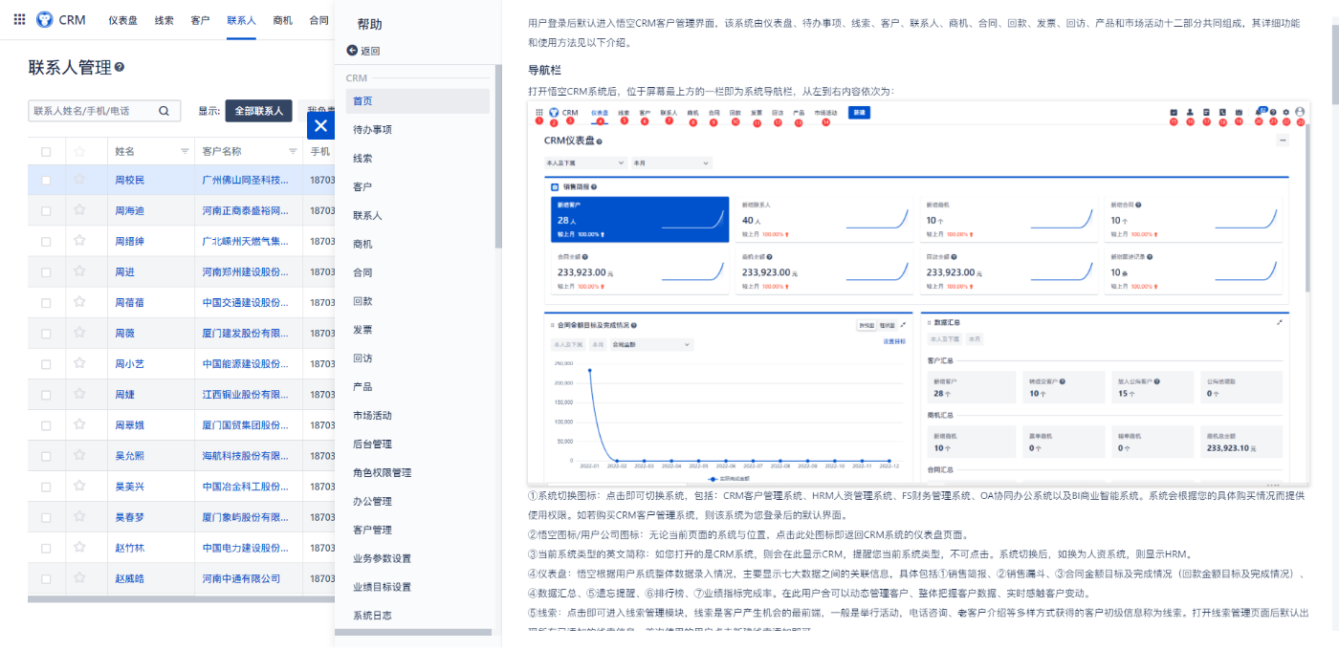Tick the select-all checkbox in table header
This screenshot has height=650, width=1339.
46,151
